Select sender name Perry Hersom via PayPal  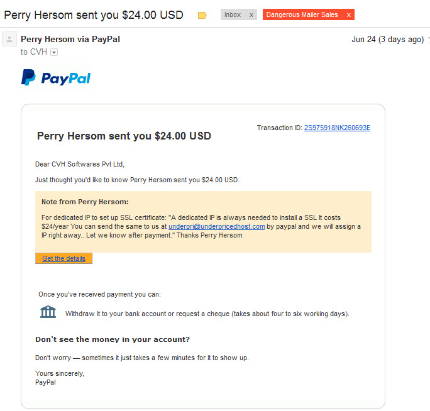(70, 40)
